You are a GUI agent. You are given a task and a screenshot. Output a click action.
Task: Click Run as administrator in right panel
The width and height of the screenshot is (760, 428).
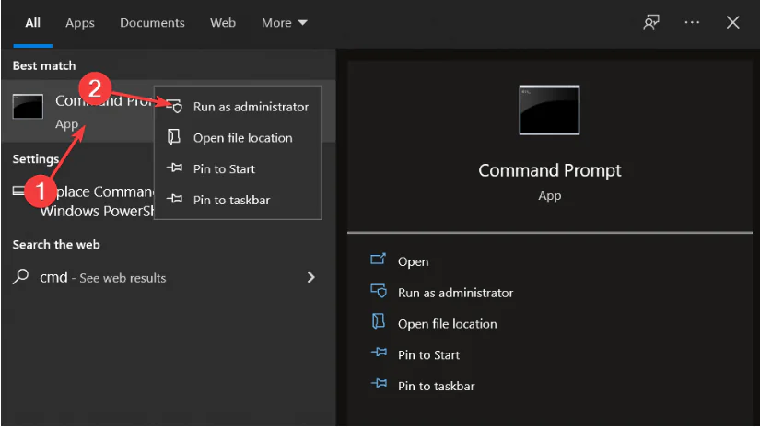pyautogui.click(x=455, y=293)
